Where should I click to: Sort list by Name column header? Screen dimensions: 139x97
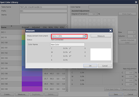(x=4, y=27)
